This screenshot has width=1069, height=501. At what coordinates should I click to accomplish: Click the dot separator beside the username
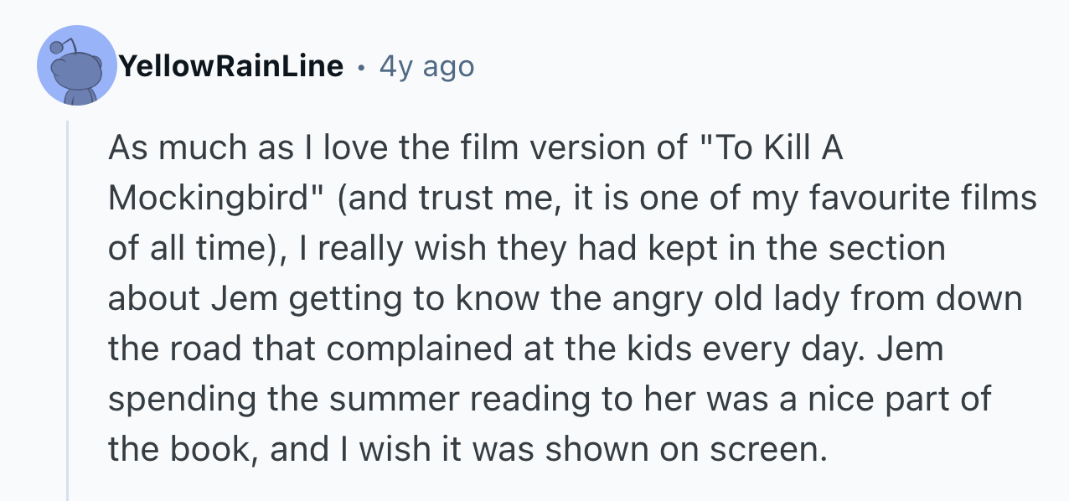tap(361, 66)
